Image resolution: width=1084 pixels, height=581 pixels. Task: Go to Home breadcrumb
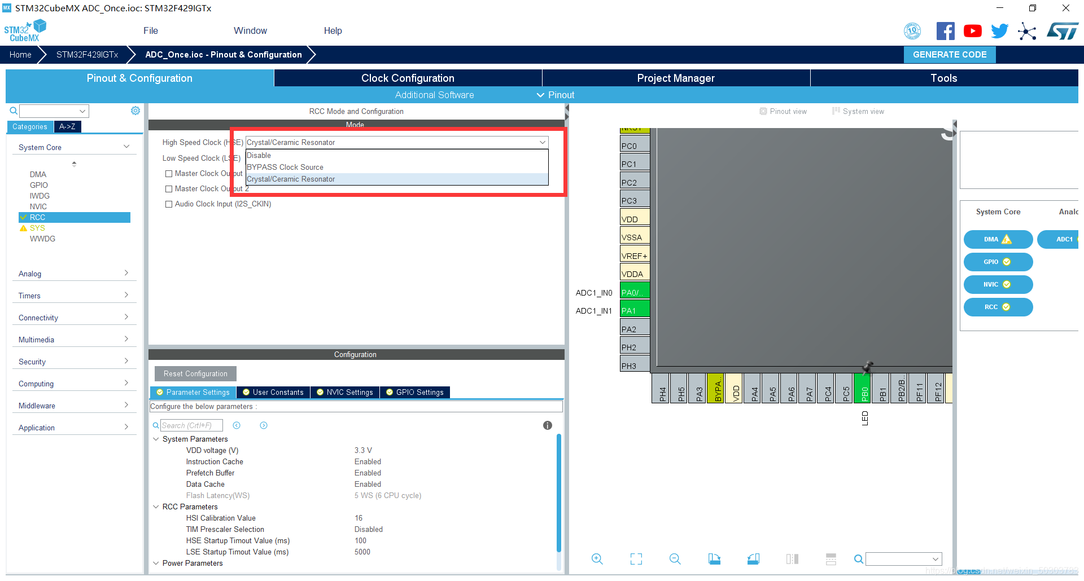coord(20,55)
